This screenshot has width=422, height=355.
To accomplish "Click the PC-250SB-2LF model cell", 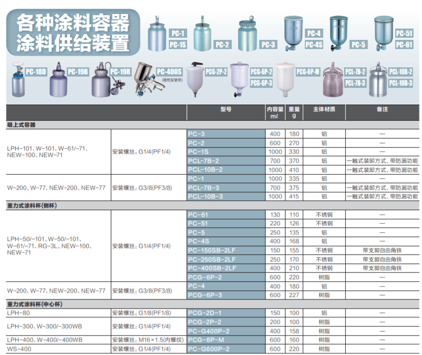I will pos(226,260).
